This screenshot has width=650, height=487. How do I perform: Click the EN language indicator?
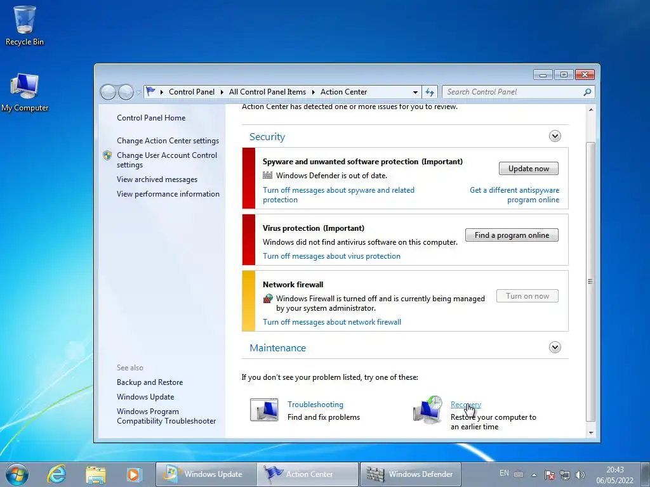click(504, 473)
